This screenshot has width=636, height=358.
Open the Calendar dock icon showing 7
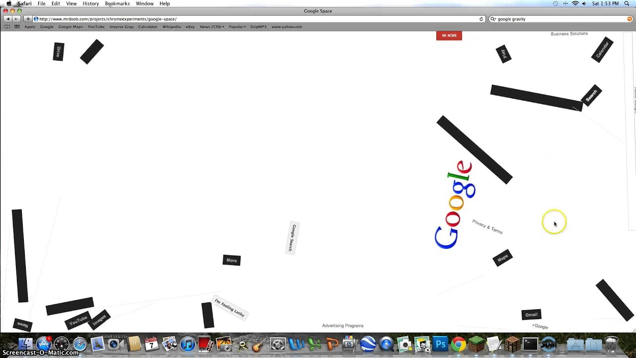152,344
